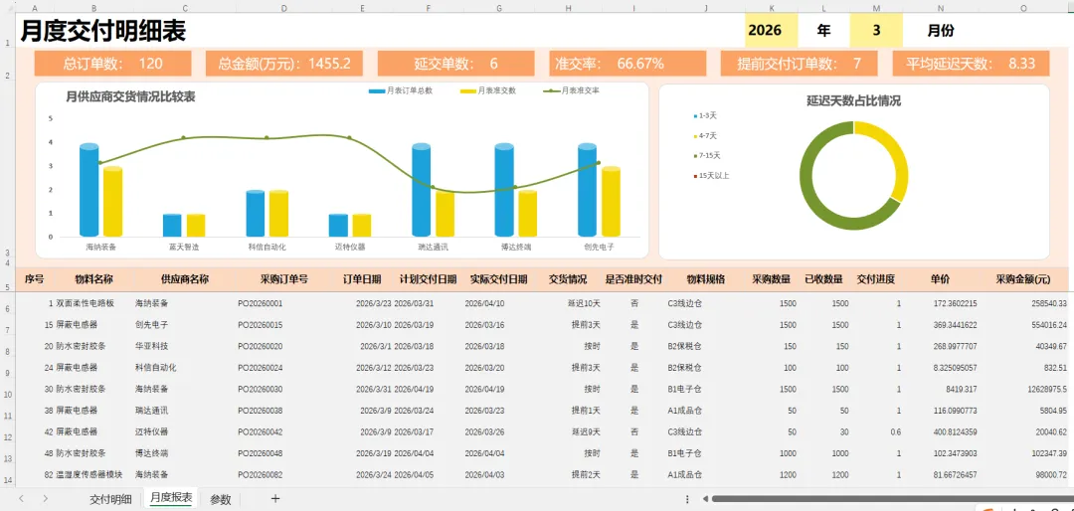The width and height of the screenshot is (1074, 511).
Task: Click the horizontal scrollbar left arrow
Action: coord(704,499)
